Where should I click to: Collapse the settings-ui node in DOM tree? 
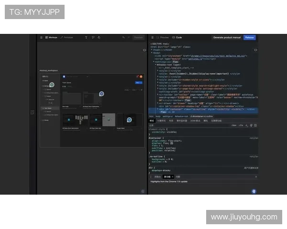[x=154, y=62]
